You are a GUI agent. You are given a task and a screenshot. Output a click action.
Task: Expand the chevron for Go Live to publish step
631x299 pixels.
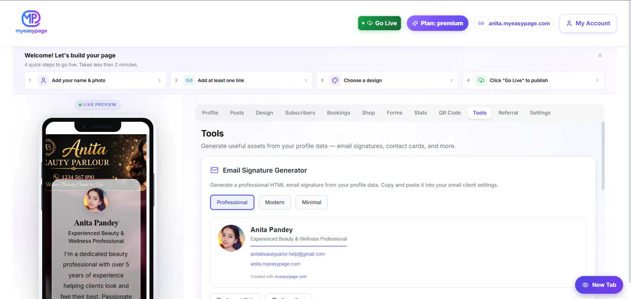(x=597, y=80)
